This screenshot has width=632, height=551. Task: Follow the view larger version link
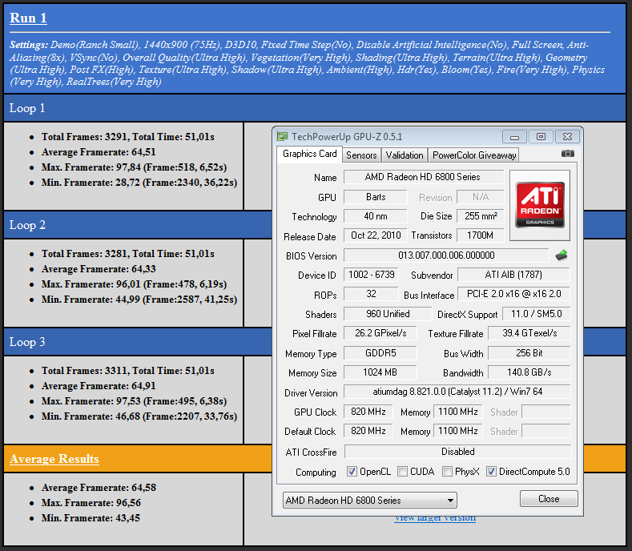(x=435, y=518)
